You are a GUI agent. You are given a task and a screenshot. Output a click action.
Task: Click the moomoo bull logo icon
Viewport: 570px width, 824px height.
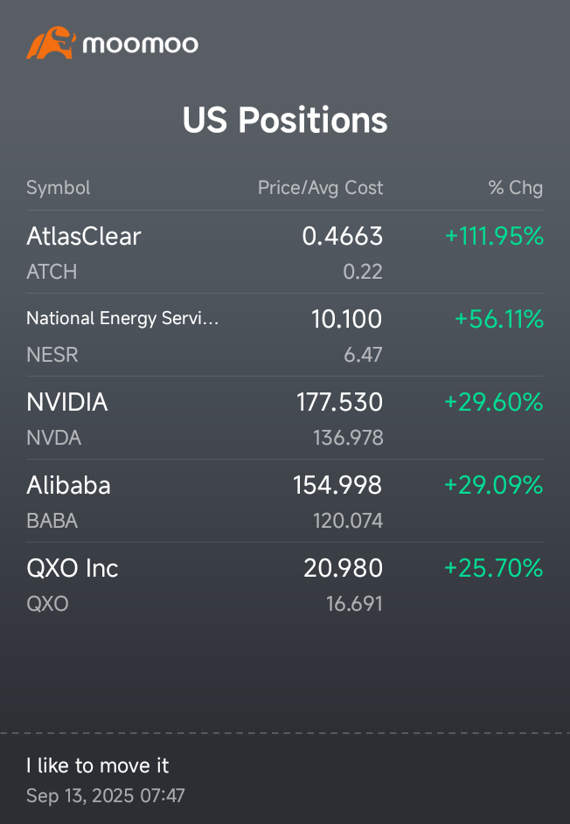[51, 43]
